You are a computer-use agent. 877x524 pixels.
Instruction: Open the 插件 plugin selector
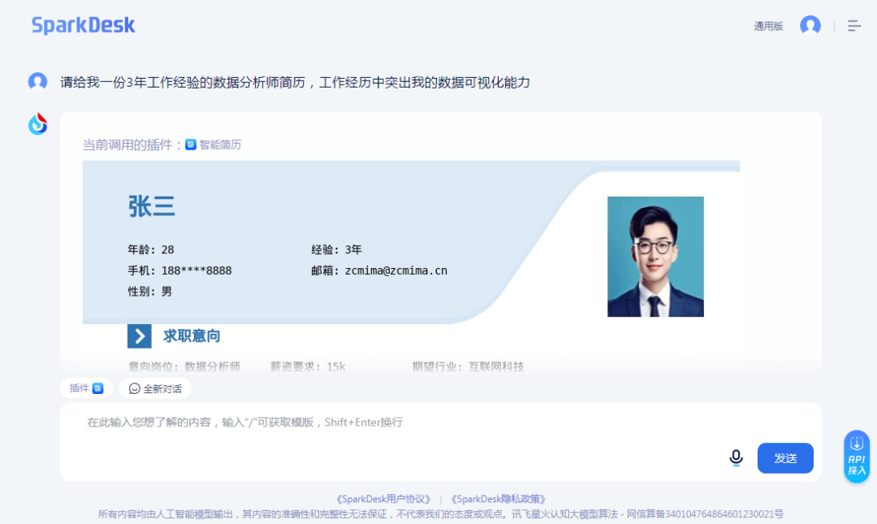[86, 388]
